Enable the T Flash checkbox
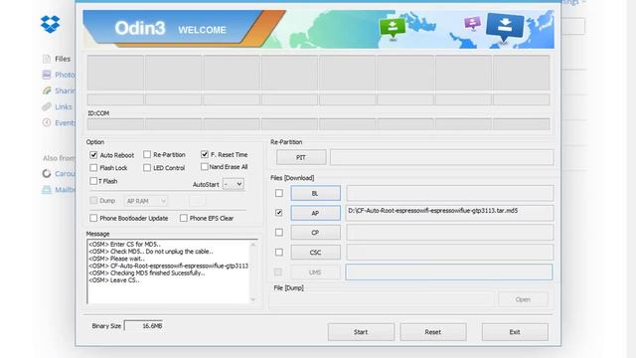 point(93,181)
